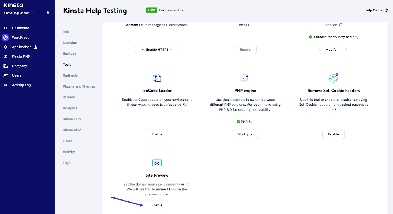Open the notifications bell
The height and width of the screenshot is (214, 393).
(x=48, y=13)
